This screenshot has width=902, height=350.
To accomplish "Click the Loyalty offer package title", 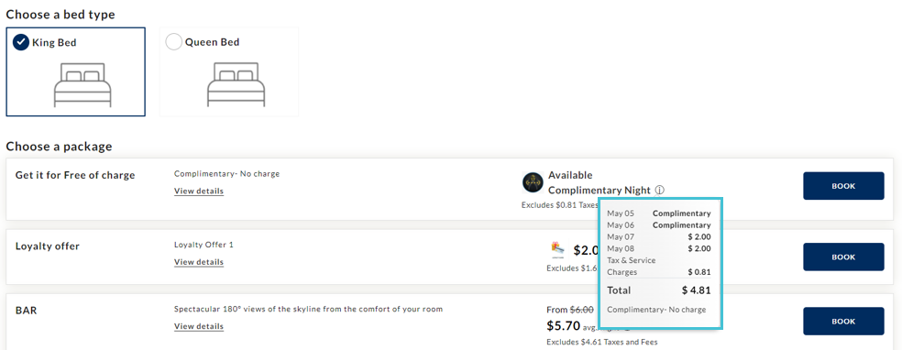I will (x=47, y=246).
